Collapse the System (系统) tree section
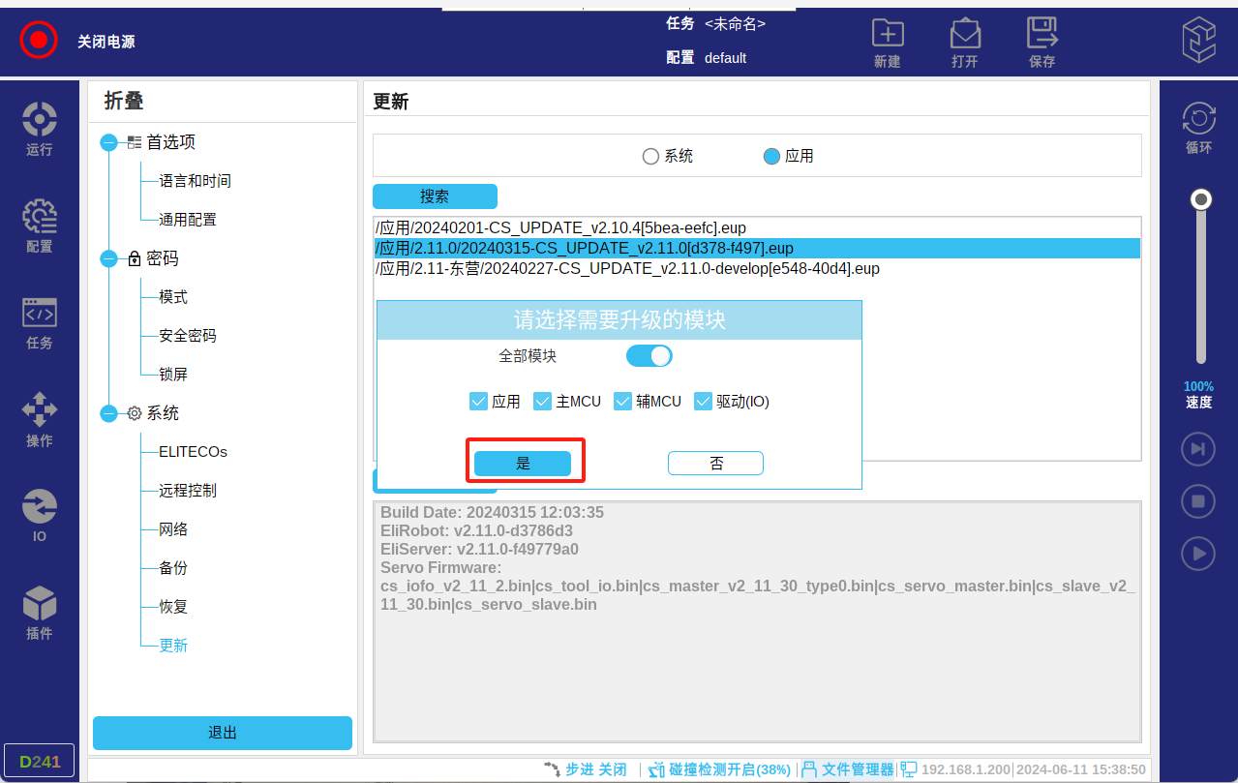This screenshot has height=783, width=1238. pos(109,414)
